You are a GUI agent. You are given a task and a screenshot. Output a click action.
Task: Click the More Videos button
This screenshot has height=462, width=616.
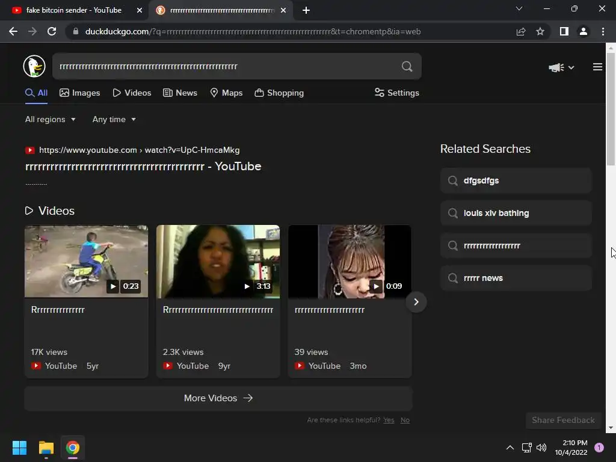[x=218, y=398]
